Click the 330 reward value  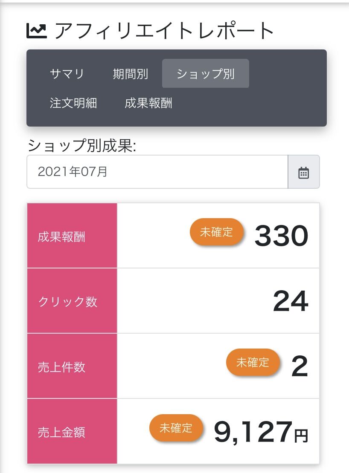[281, 236]
